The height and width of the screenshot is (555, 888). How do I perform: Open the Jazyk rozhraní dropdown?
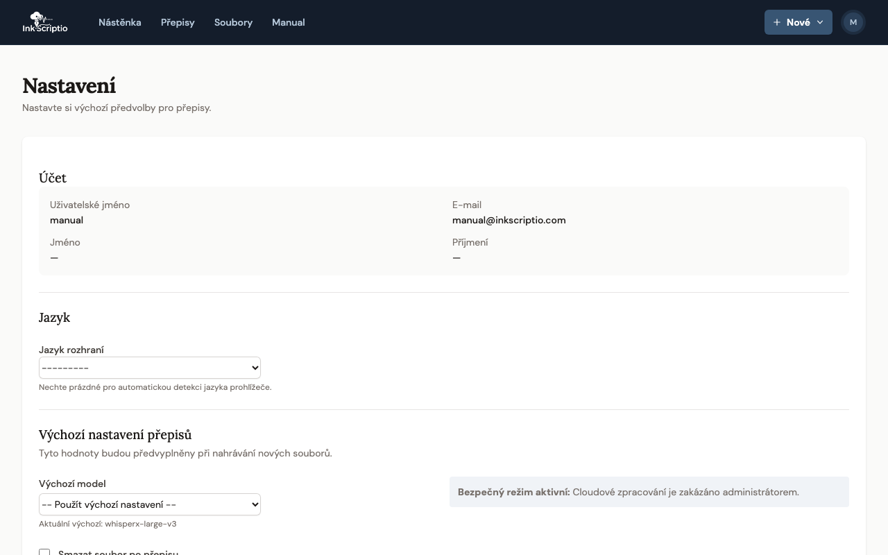tap(150, 368)
